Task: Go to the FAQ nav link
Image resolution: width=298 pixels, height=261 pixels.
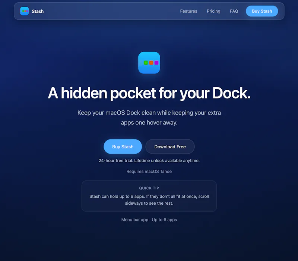Action: (x=234, y=11)
